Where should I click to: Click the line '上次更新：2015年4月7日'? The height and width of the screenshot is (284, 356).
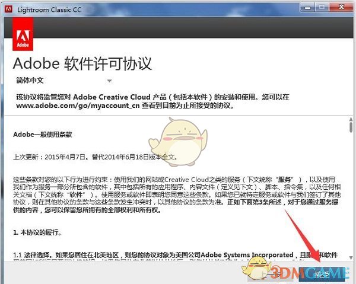click(x=49, y=157)
